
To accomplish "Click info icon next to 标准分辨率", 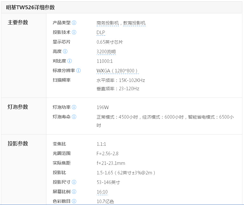I will pos(78,70).
